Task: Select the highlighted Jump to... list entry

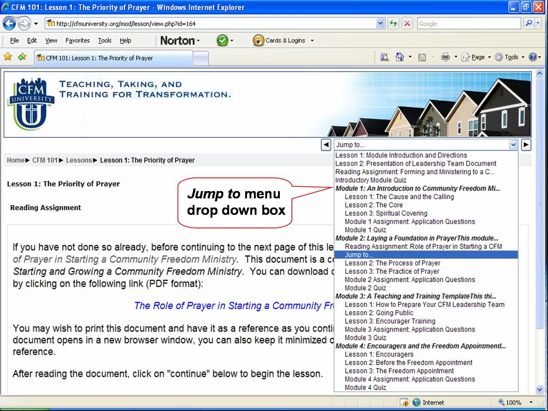Action: click(426, 255)
